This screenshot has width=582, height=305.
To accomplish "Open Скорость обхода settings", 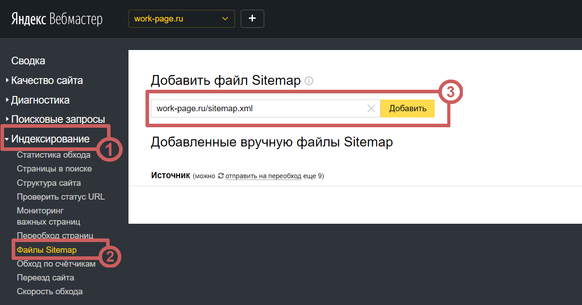I will pos(50,292).
